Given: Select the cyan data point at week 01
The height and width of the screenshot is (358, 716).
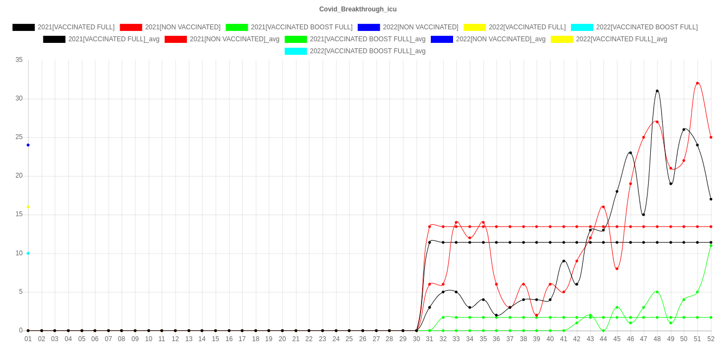Looking at the screenshot, I should pos(28,253).
